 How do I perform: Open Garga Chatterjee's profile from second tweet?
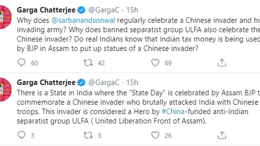46,82
